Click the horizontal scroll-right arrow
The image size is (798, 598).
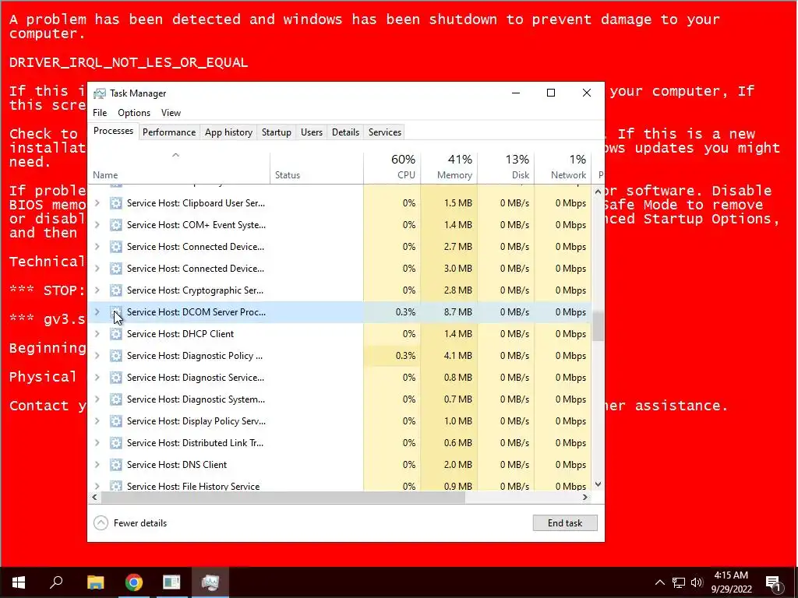585,498
